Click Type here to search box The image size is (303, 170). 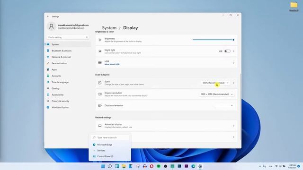(x=110, y=137)
